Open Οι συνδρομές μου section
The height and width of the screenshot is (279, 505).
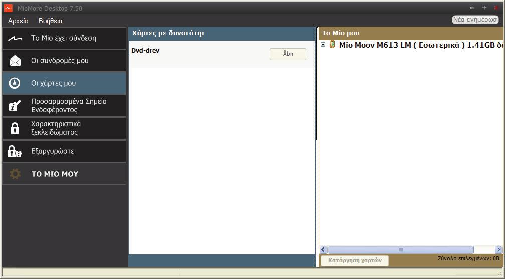tap(64, 61)
